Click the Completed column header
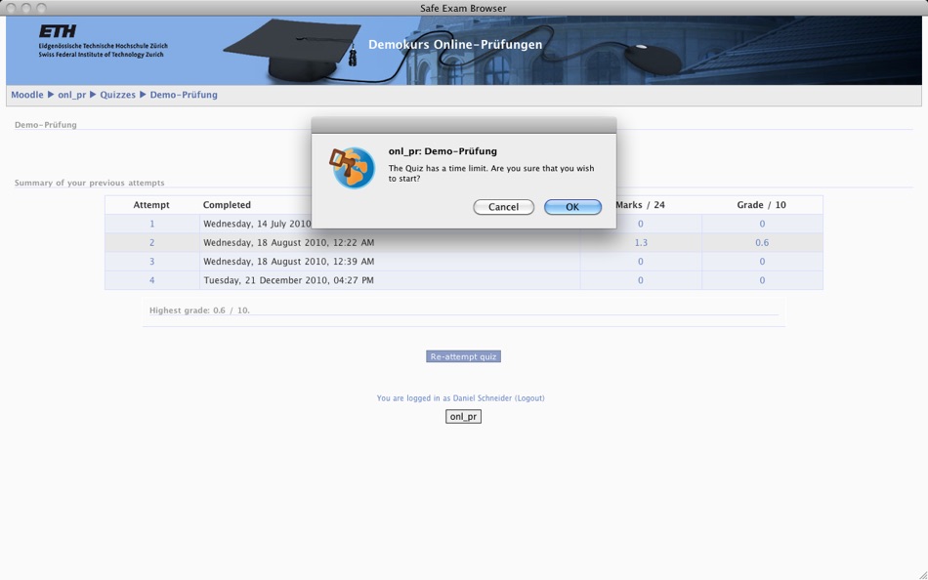928x580 pixels. pos(227,205)
